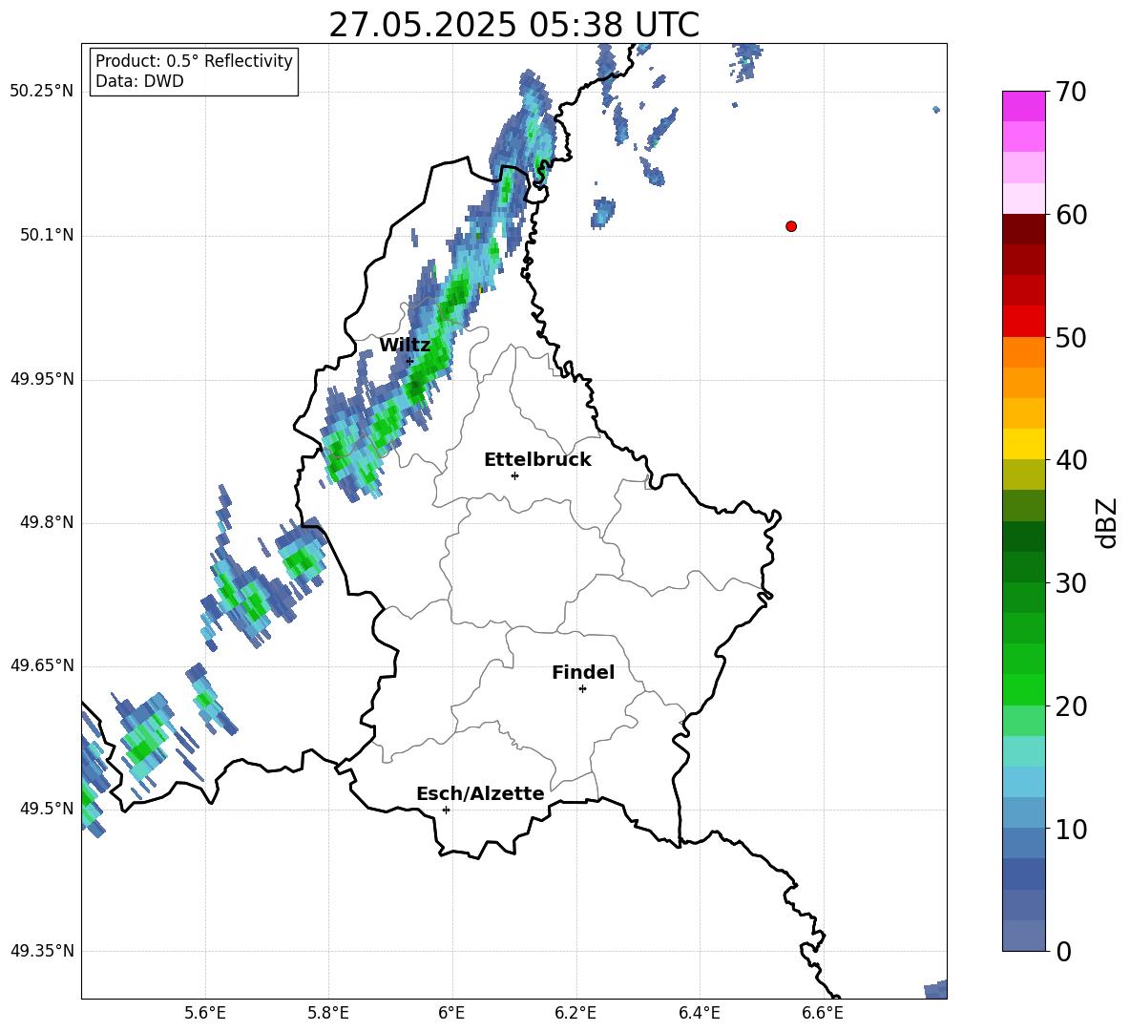Click the colorbar value 0
The width and height of the screenshot is (1130, 1032).
point(1063,951)
